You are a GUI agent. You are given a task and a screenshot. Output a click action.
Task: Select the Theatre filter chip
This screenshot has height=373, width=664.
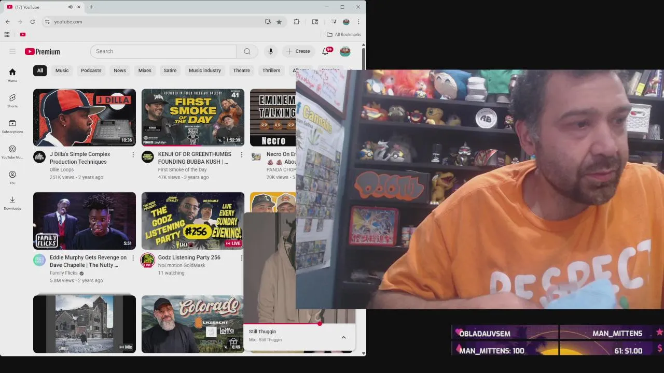click(241, 70)
